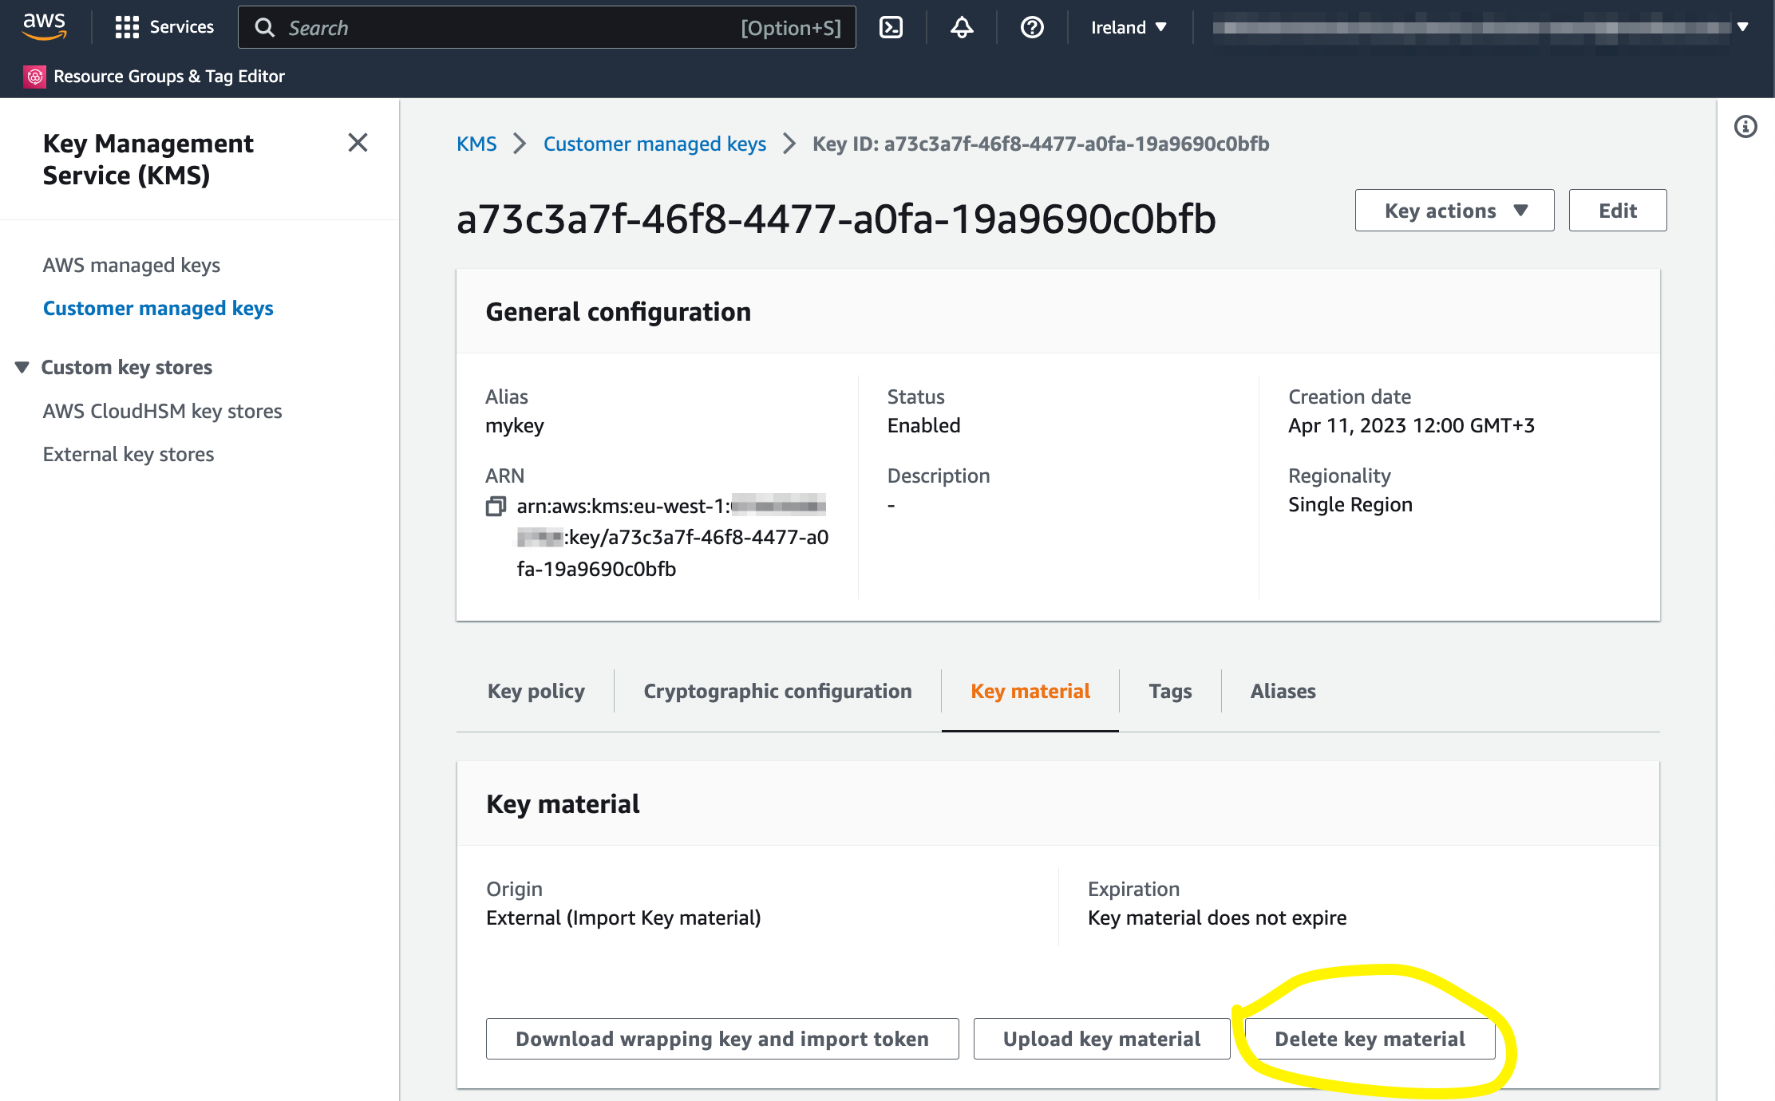Open the Key actions dropdown
Viewport: 1775px width, 1101px height.
pos(1454,211)
